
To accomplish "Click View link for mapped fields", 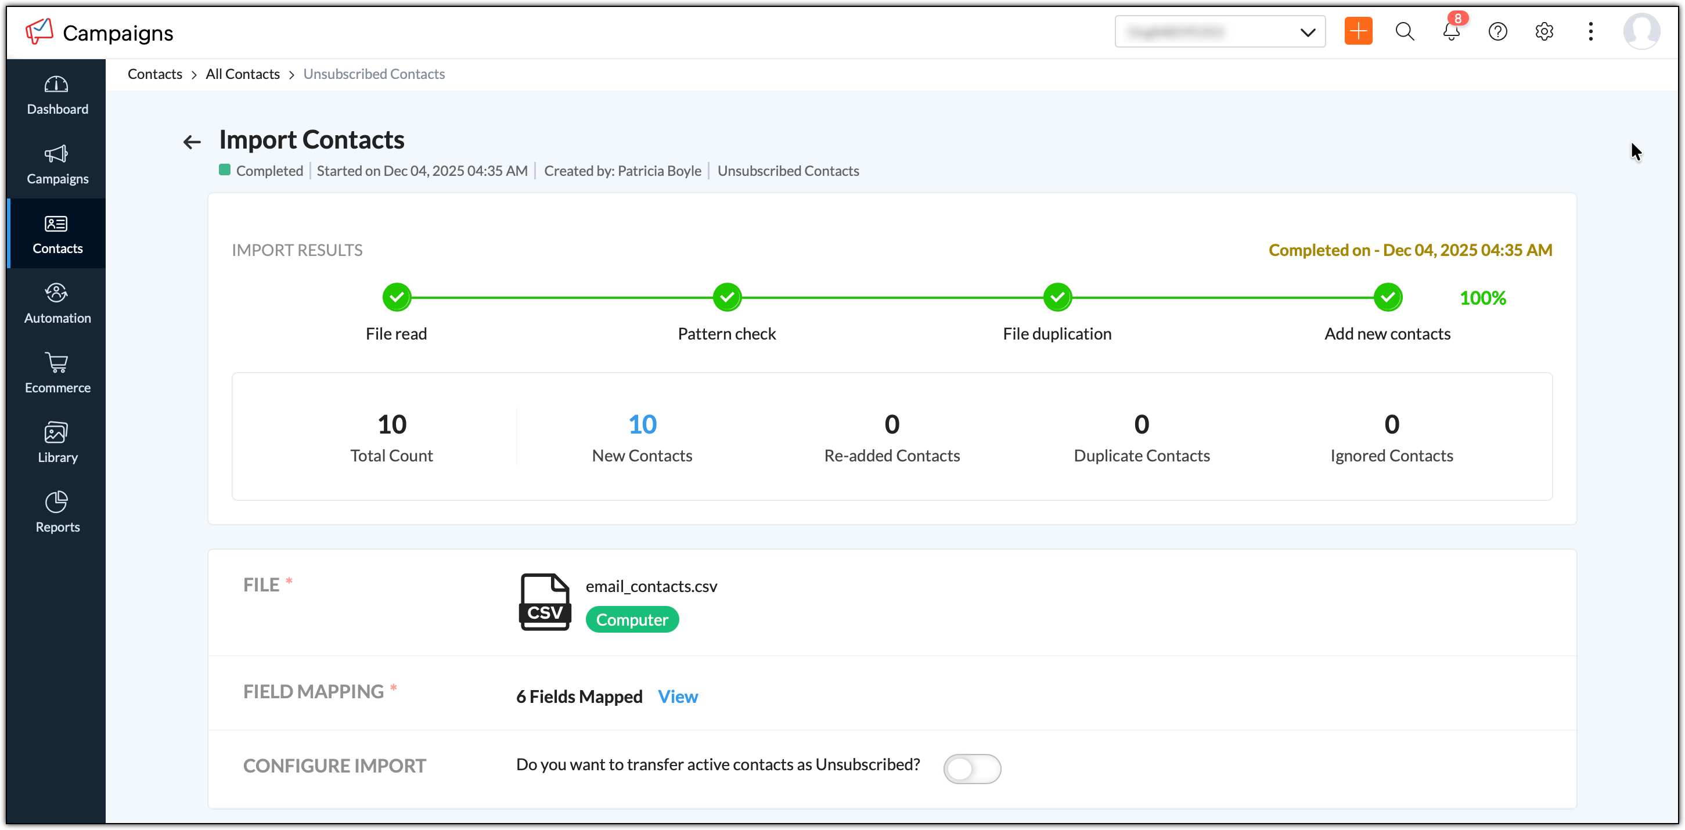I will point(678,697).
